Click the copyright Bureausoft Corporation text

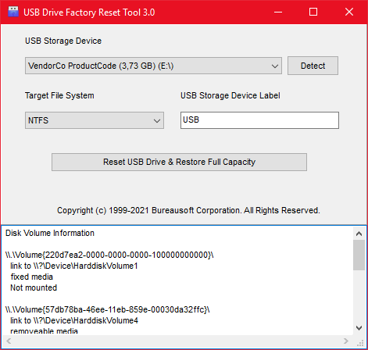click(x=188, y=210)
